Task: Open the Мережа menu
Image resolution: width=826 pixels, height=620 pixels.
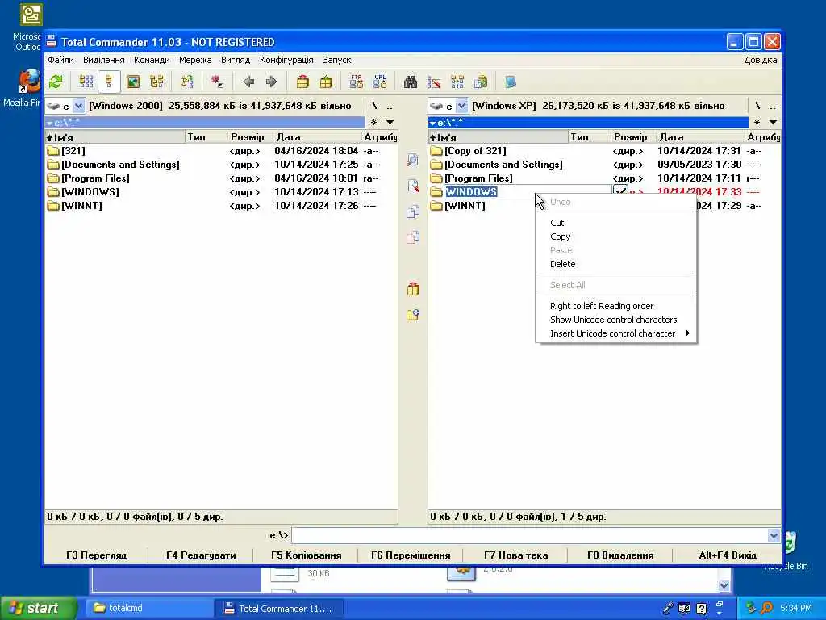Action: pos(195,60)
